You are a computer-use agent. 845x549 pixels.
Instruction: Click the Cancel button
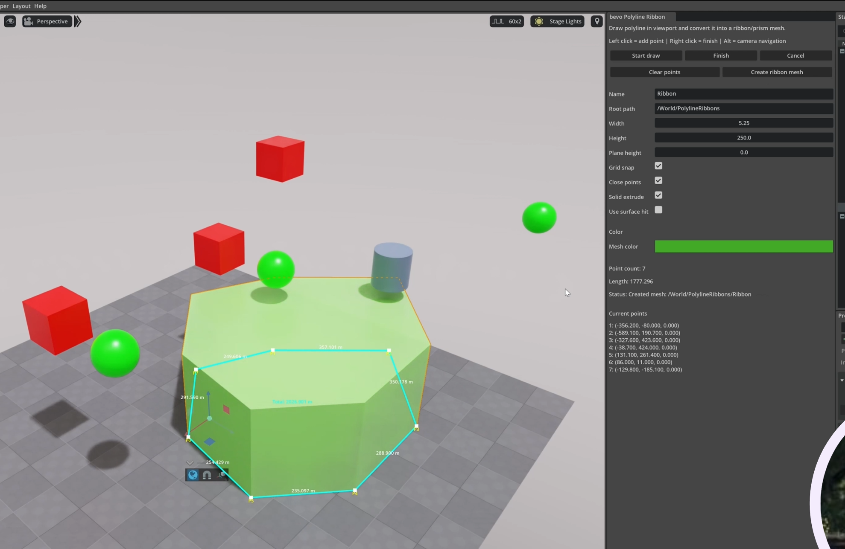(795, 55)
